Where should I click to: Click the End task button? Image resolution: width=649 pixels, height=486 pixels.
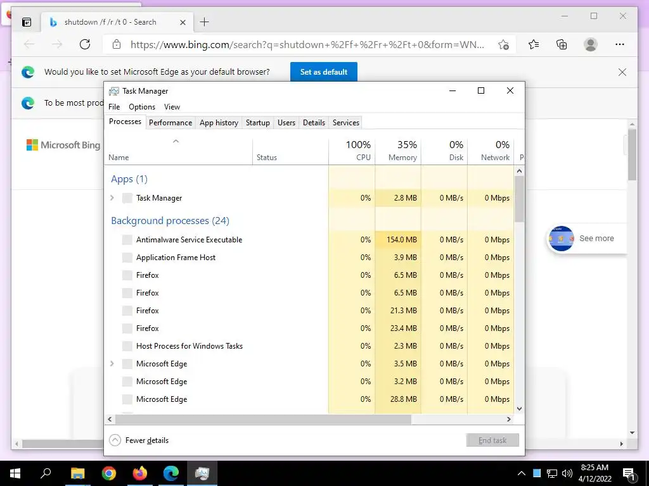[x=492, y=440]
